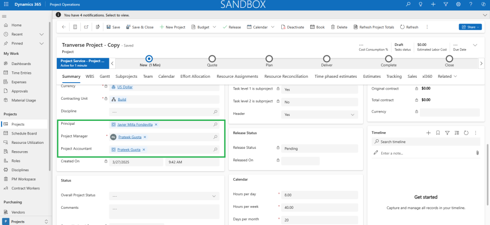
Task: Click the Delete command
Action: pos(339,27)
